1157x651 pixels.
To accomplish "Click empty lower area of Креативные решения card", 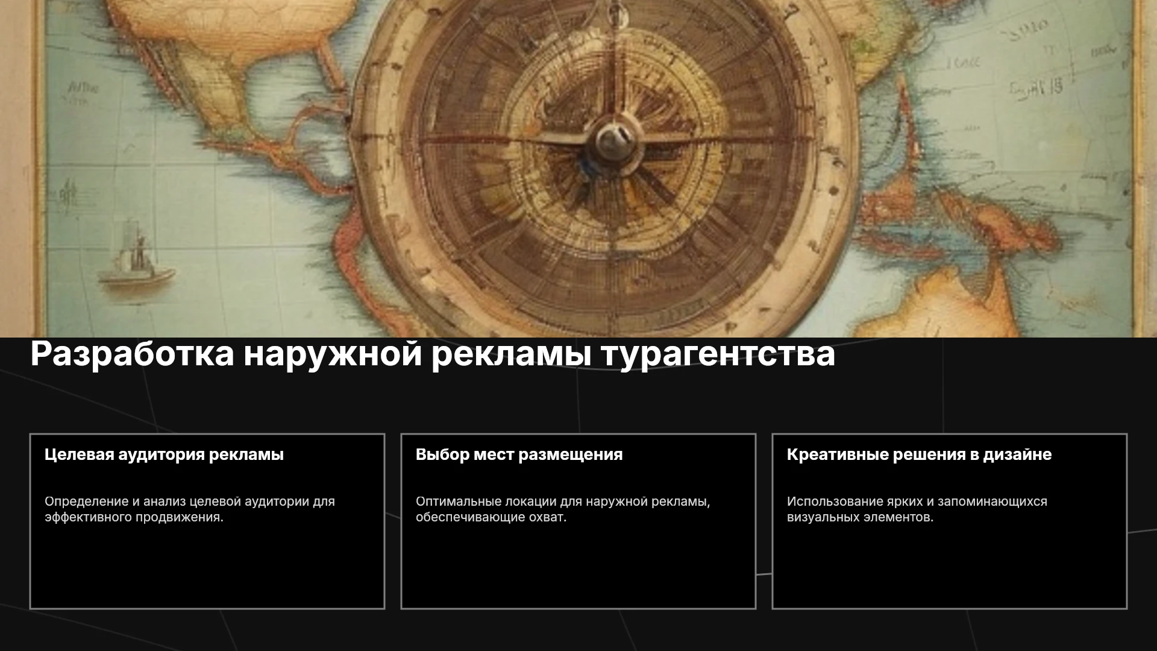I will [x=950, y=567].
